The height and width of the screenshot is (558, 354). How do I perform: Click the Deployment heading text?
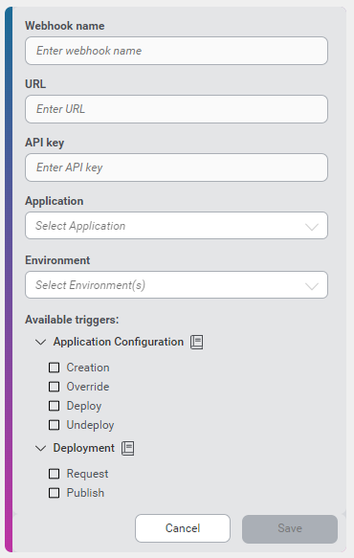tap(84, 448)
